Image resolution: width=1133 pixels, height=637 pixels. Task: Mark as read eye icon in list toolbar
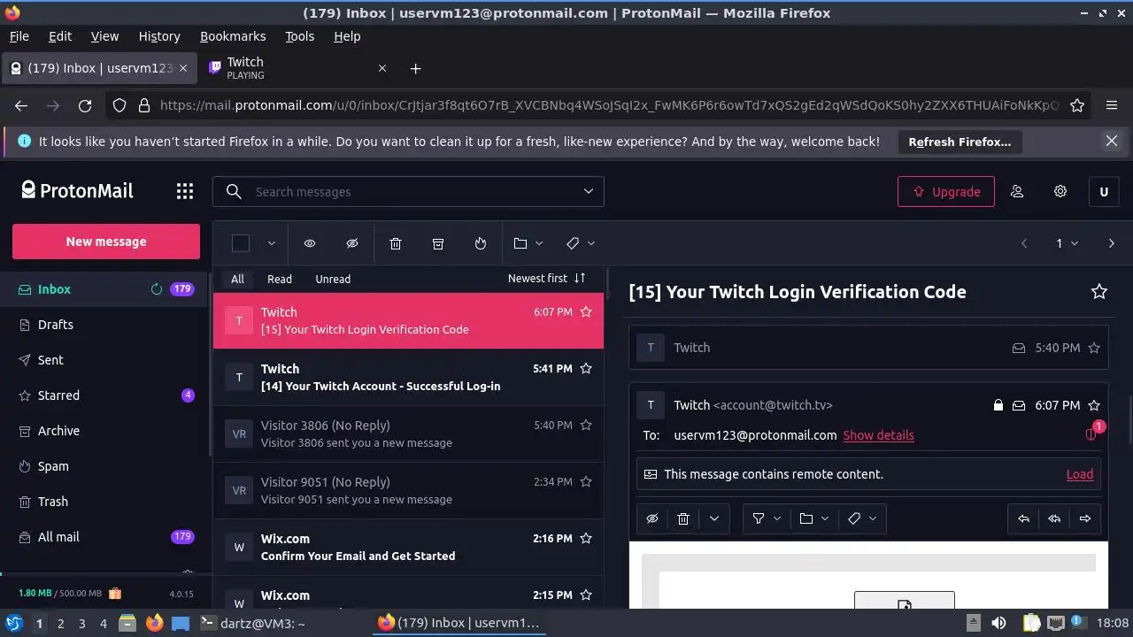pos(310,243)
